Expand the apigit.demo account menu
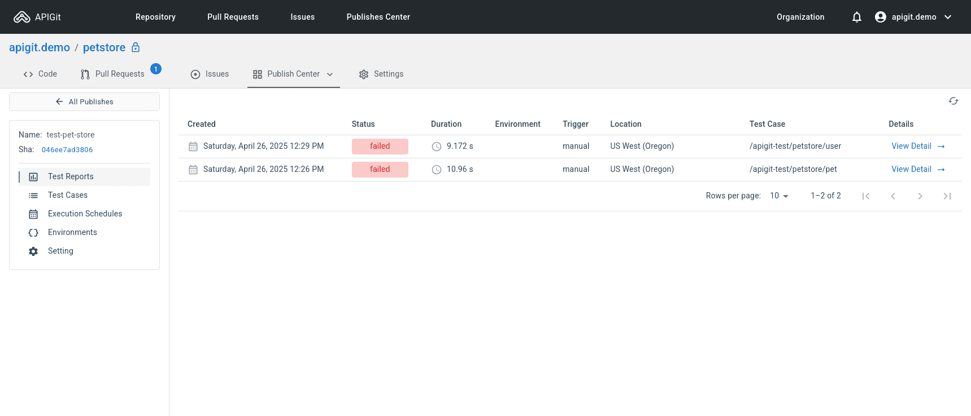 [948, 17]
